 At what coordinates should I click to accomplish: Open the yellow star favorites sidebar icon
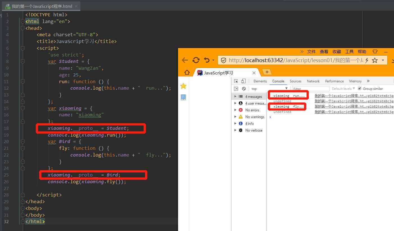point(183,86)
